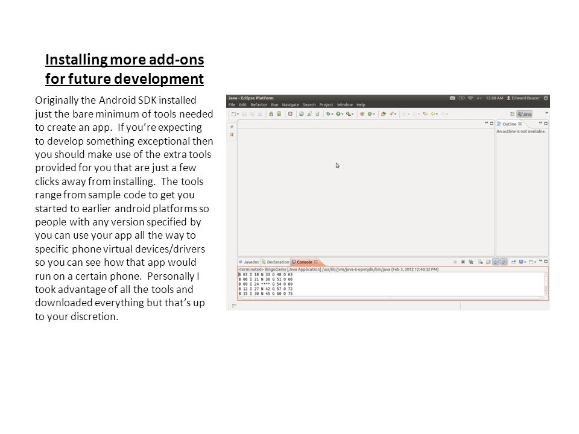This screenshot has width=579, height=434.
Task: Click the system settings gear icon
Action: click(x=546, y=98)
